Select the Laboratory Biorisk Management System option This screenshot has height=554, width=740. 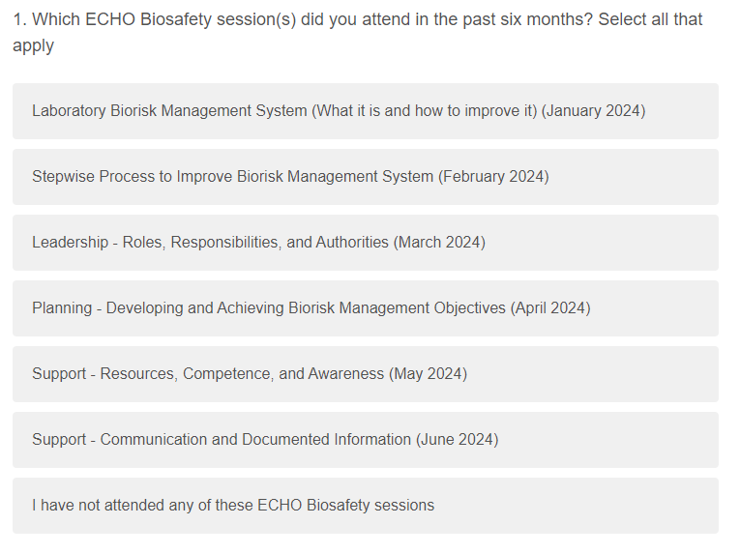tap(339, 111)
